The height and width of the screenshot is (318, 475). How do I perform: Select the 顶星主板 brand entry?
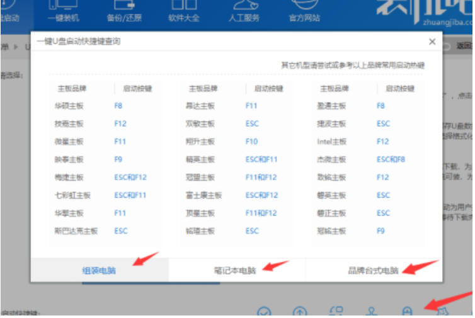click(x=200, y=213)
